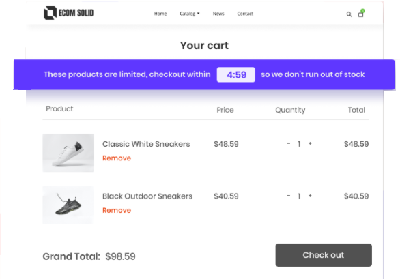Decrease Black Outdoor Sneakers quantity
The width and height of the screenshot is (400, 279).
289,196
